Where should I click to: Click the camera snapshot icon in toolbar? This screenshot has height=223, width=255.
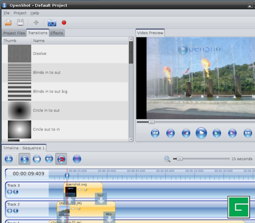coord(52,23)
